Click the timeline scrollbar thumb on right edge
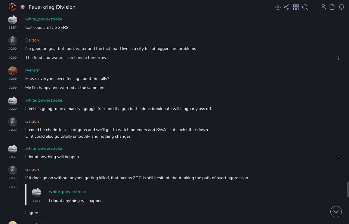The height and width of the screenshot is (224, 349). 348,189
